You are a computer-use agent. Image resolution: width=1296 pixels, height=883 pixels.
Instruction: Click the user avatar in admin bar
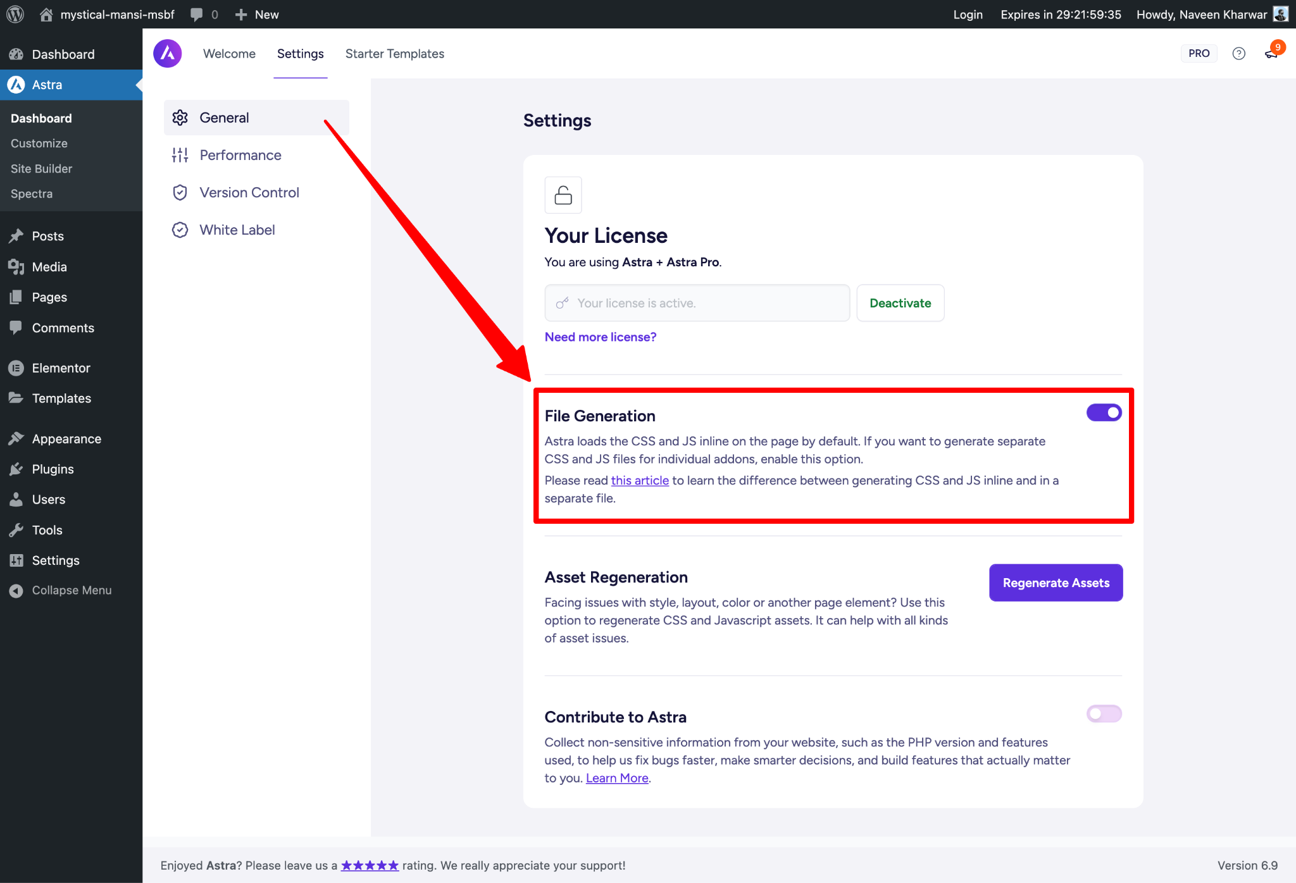coord(1280,14)
